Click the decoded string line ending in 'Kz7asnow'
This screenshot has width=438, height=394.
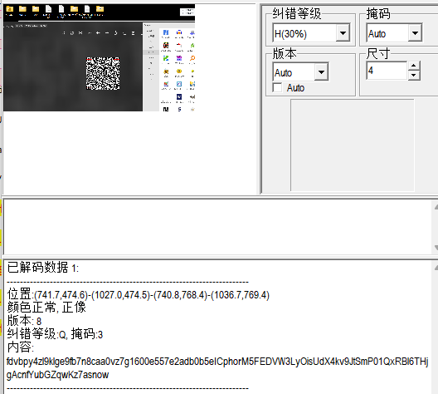click(57, 375)
